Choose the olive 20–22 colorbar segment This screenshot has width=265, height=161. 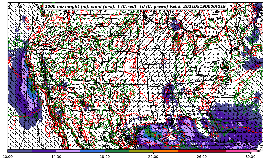click(x=141, y=151)
